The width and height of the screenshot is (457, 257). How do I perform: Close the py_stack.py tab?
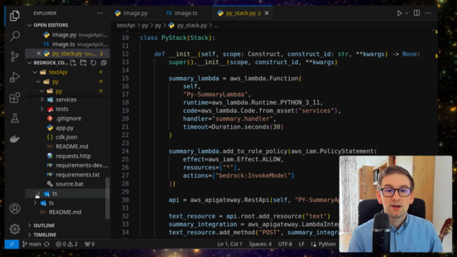pos(266,13)
